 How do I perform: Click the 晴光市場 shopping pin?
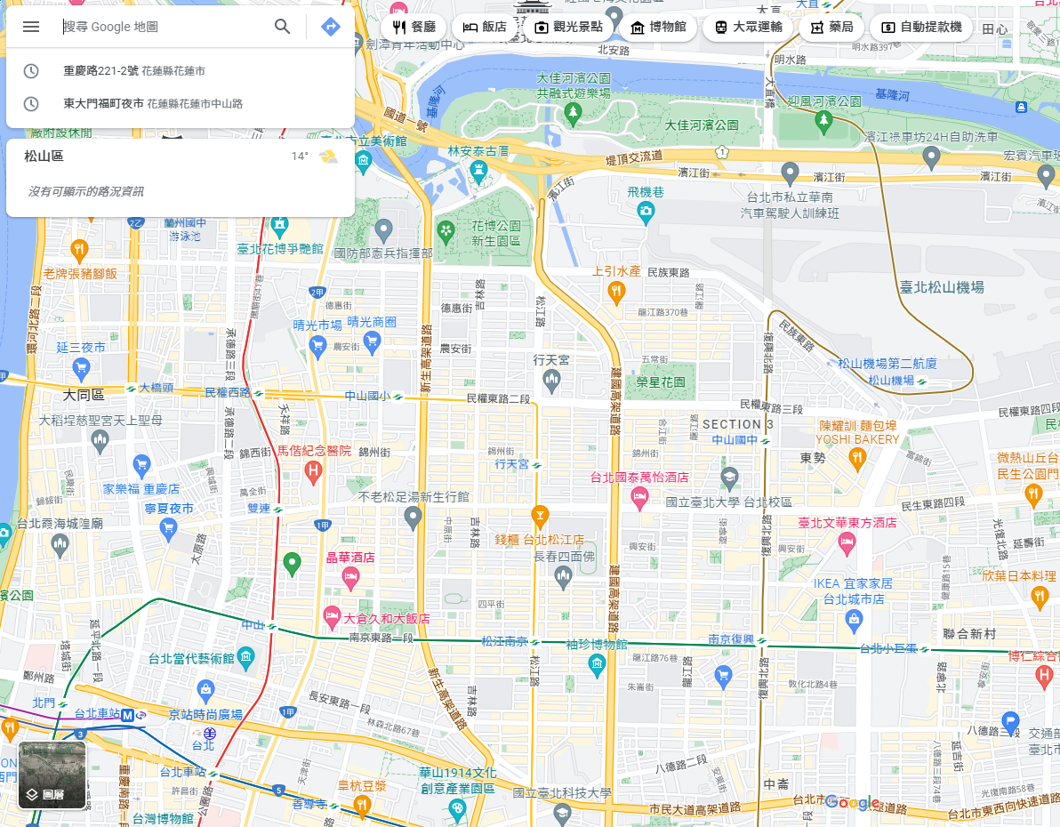[x=317, y=346]
